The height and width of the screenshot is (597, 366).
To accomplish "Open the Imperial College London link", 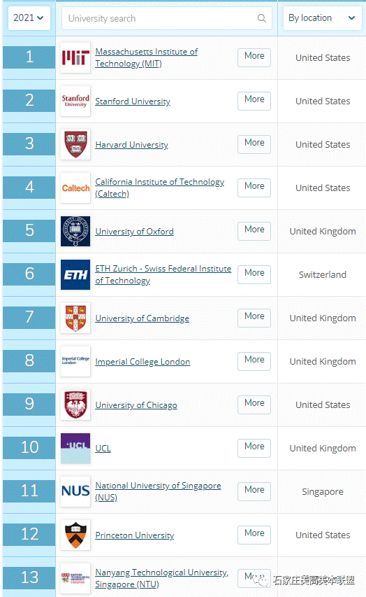I will pos(142,362).
